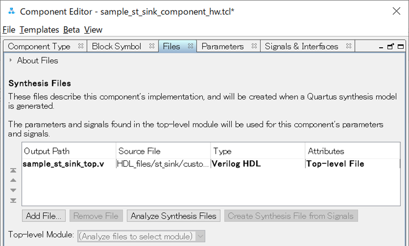Select the sample_st_sink_top.v file row
Viewport: 409px width, 246px height.
(64, 164)
